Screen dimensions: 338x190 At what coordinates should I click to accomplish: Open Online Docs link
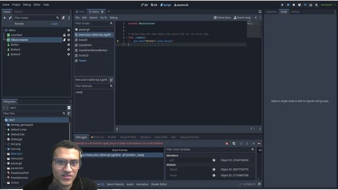point(222,17)
